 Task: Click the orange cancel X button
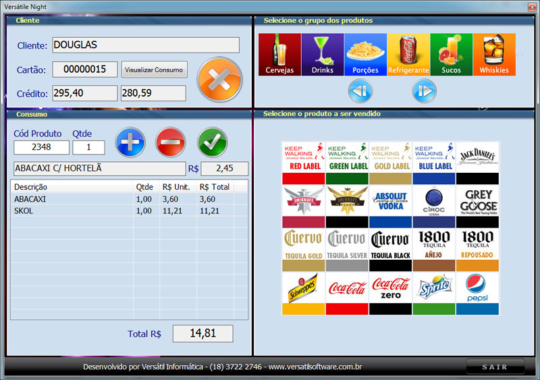(220, 80)
